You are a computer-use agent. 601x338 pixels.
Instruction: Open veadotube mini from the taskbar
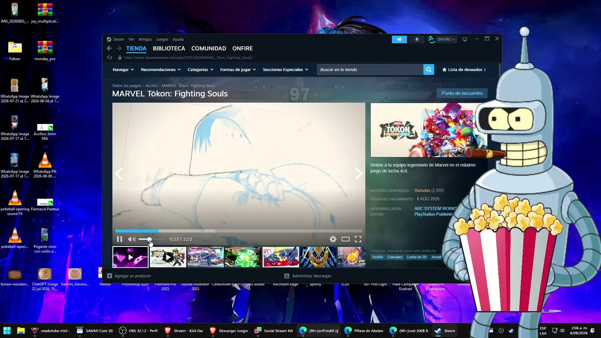coord(51,330)
